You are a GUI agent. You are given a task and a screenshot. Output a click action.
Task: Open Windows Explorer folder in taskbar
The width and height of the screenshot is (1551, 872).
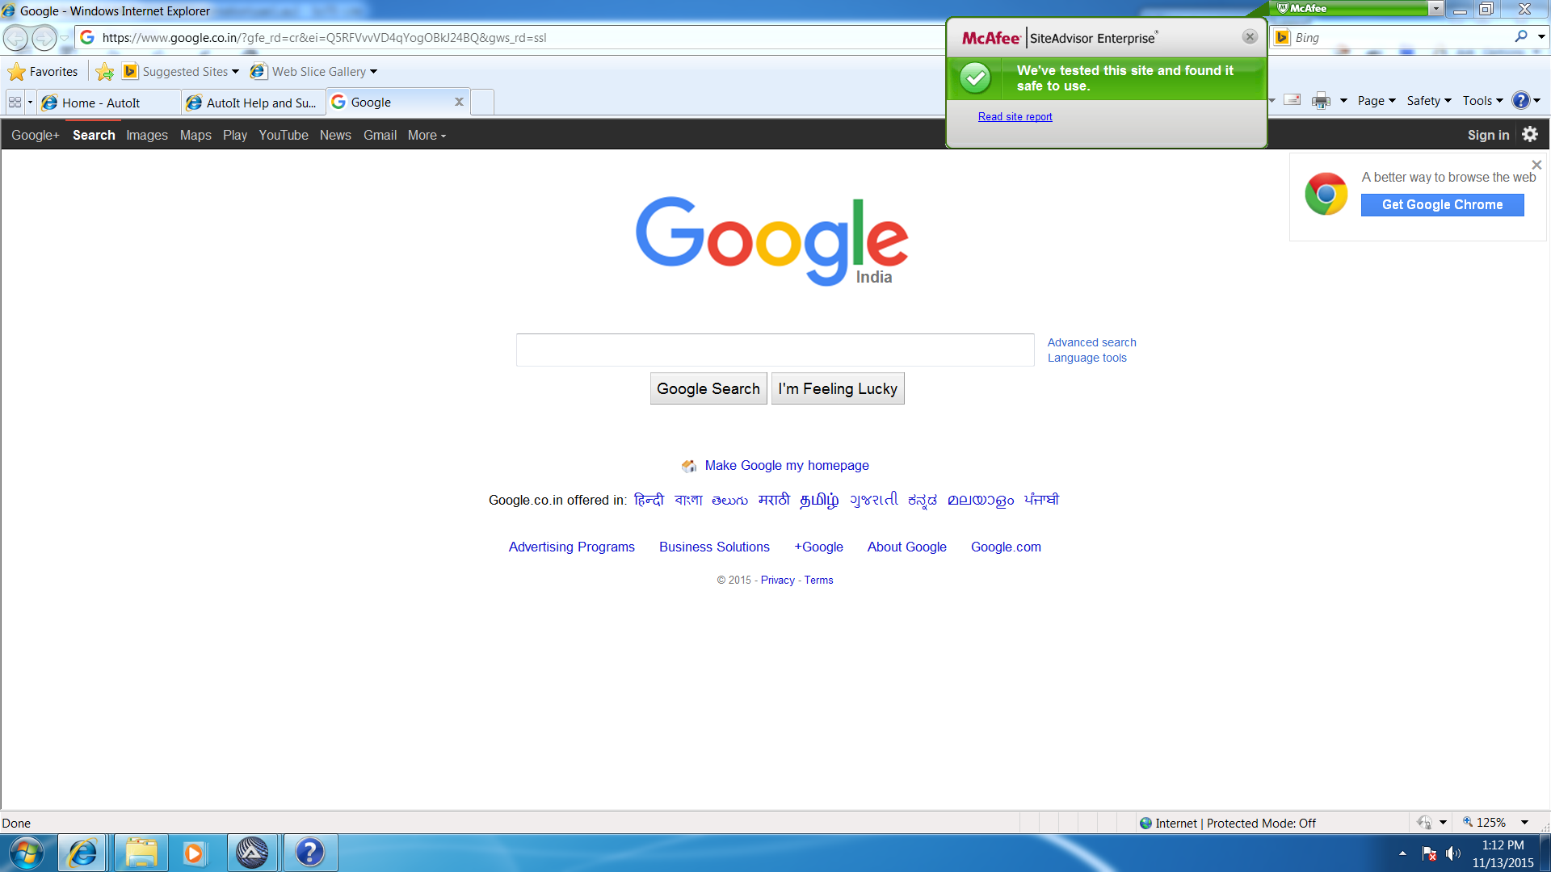tap(141, 853)
